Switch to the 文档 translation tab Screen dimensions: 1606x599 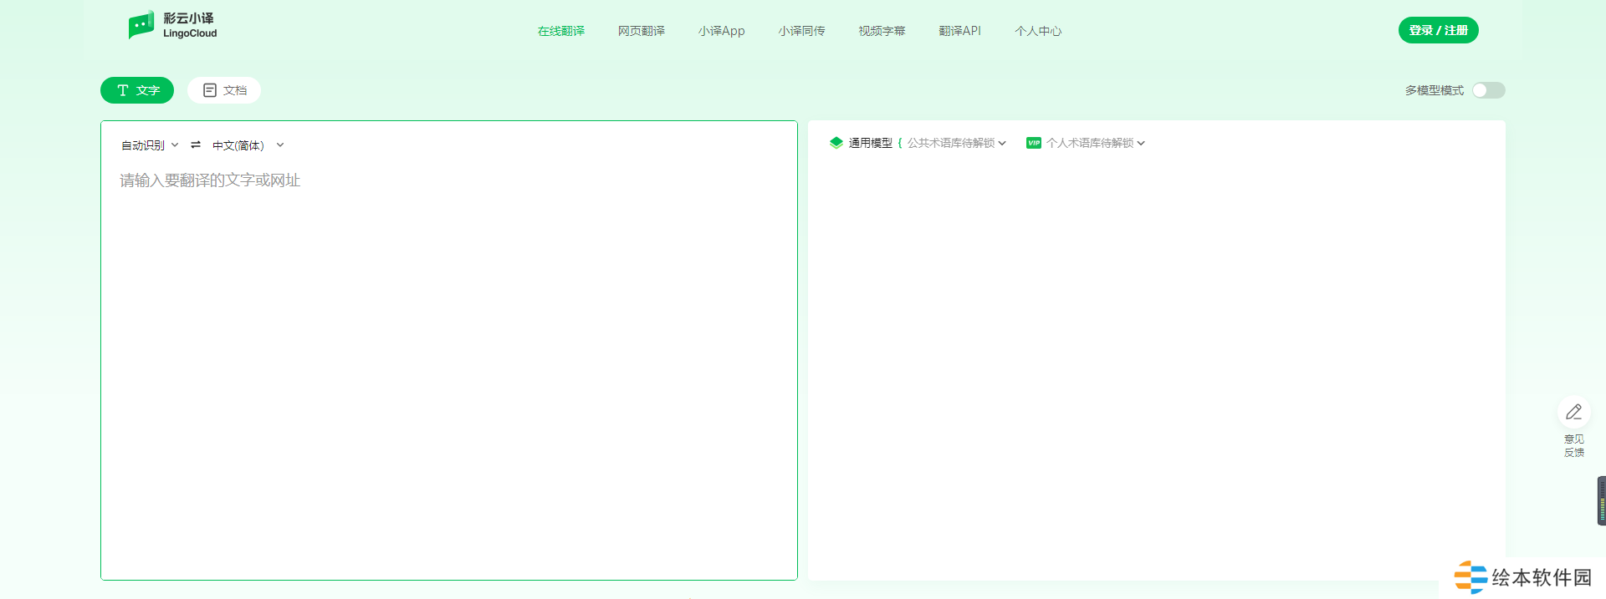point(224,90)
